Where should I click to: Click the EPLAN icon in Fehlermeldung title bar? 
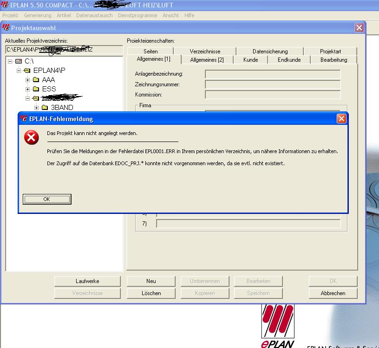pos(24,119)
